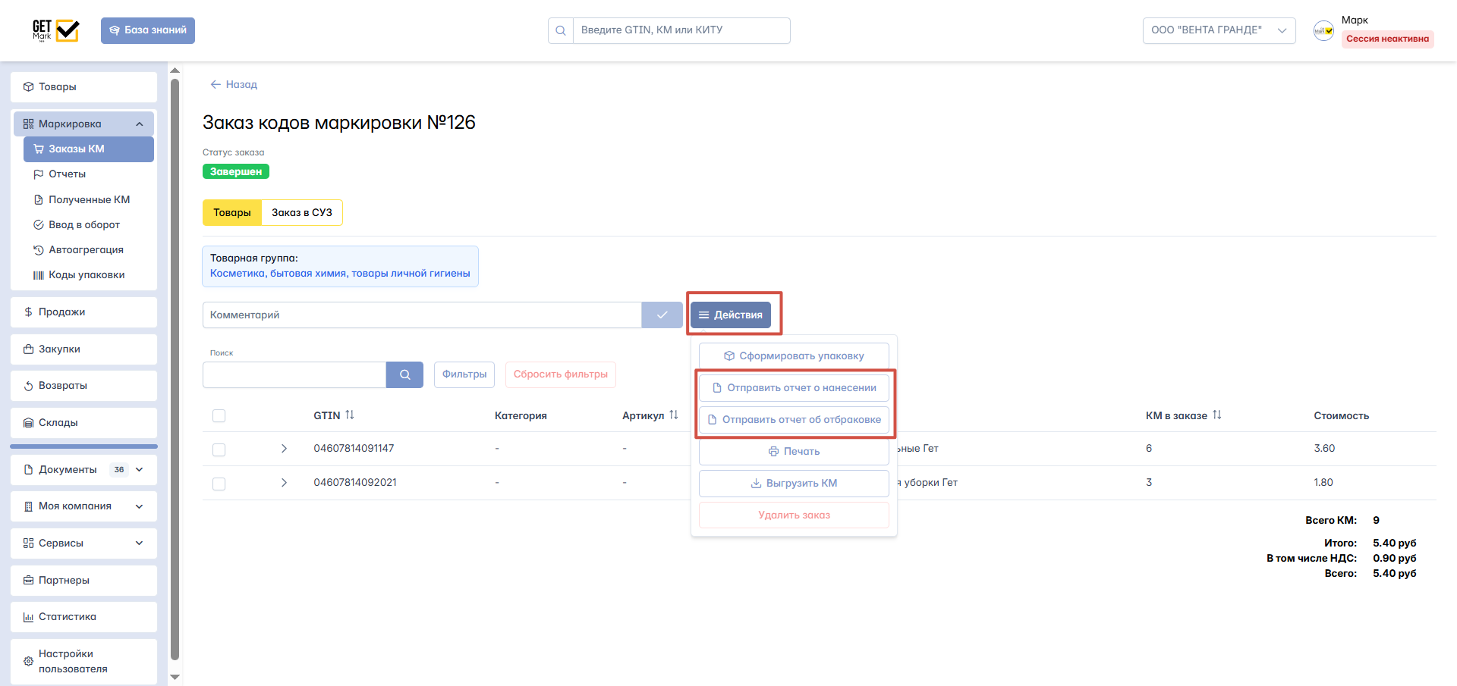Click the sidebar scrollbar up arrow

[x=175, y=70]
